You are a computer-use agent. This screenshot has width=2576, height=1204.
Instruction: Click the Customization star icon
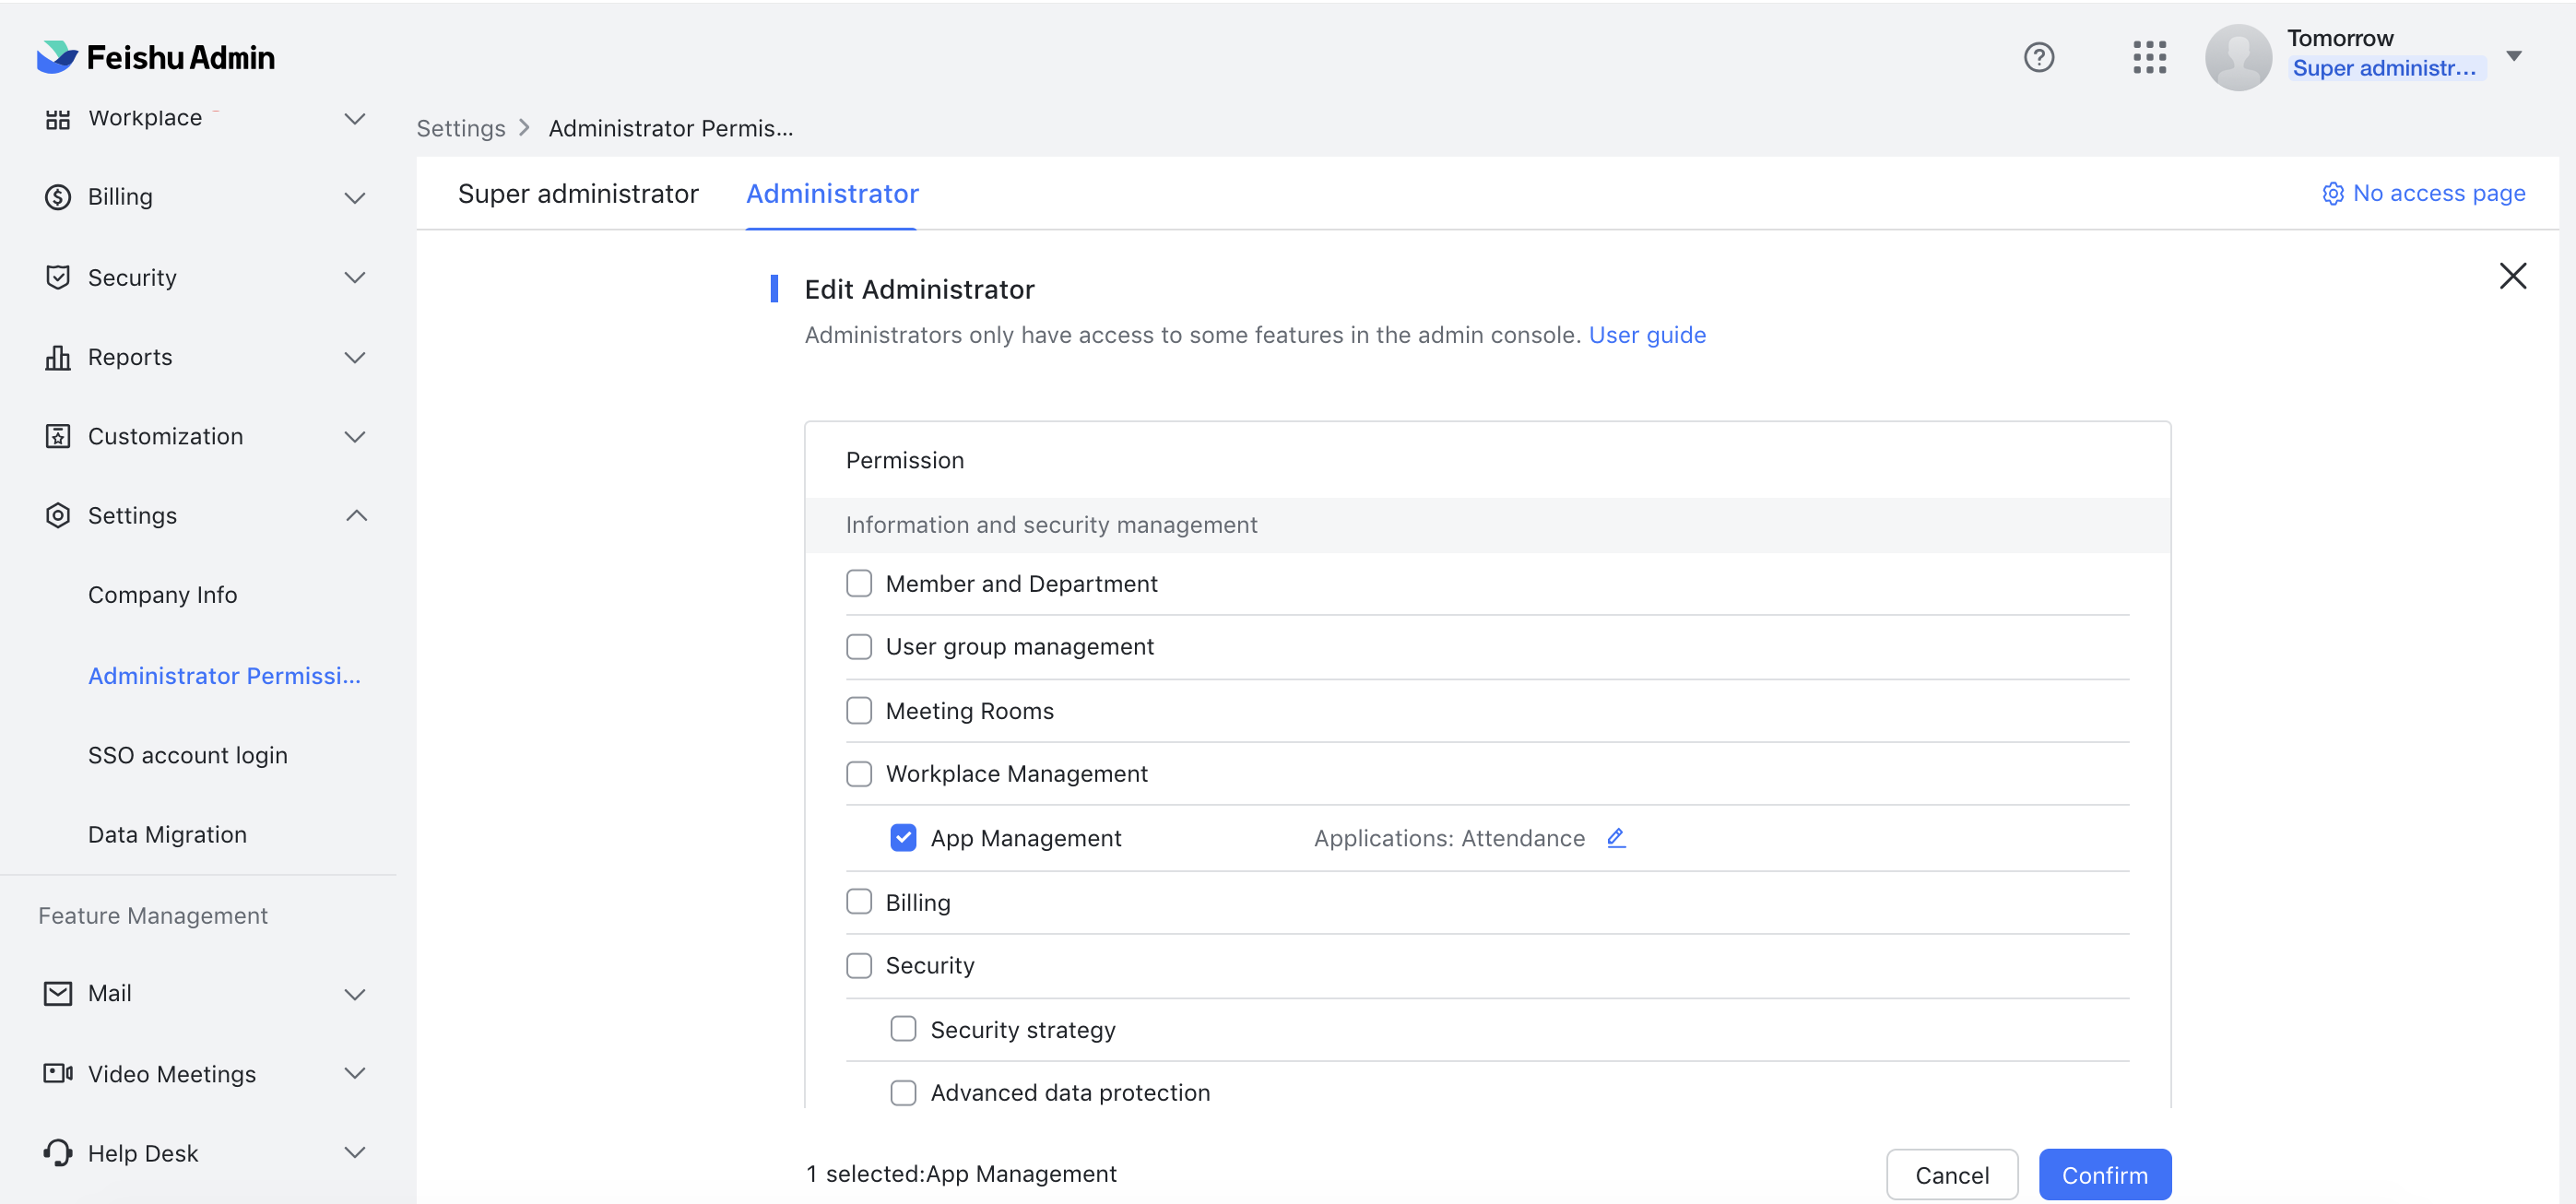(58, 436)
